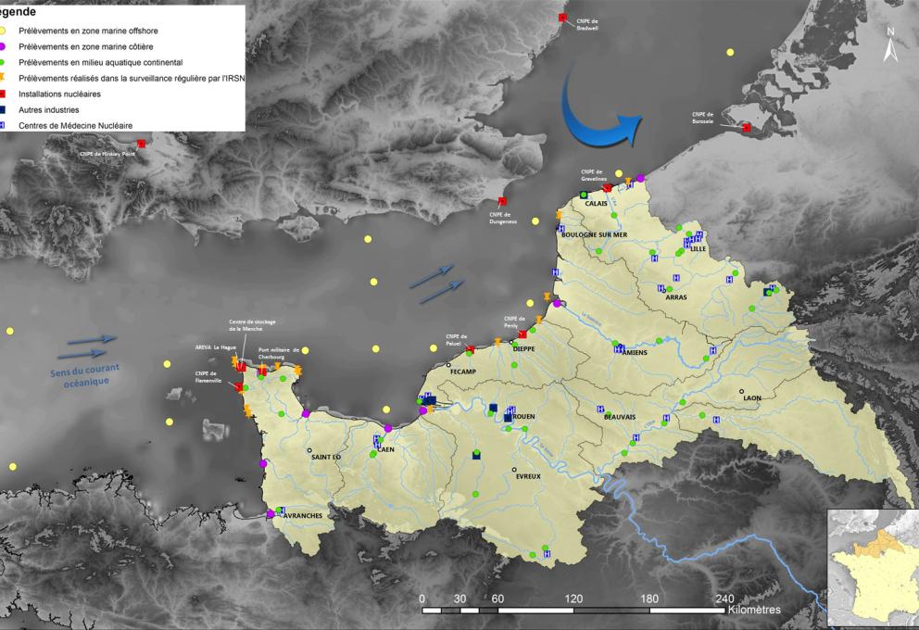Screen dimensions: 919x630
Task: Select the CNPE de Paluel red marker
Action: (470, 349)
